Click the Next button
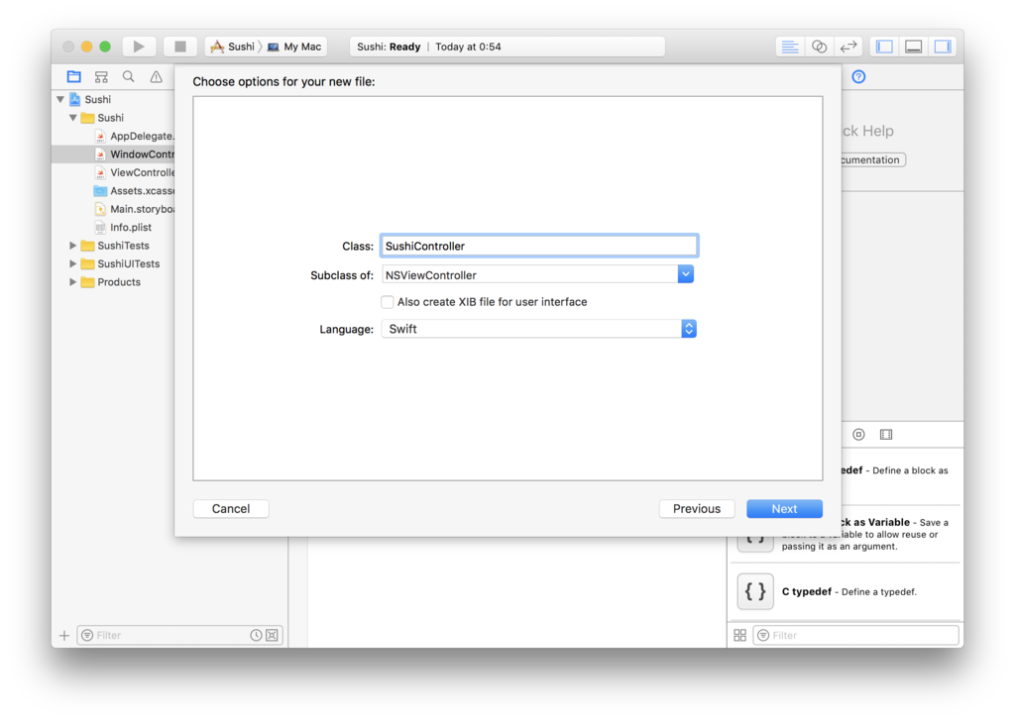1015x721 pixels. tap(784, 509)
